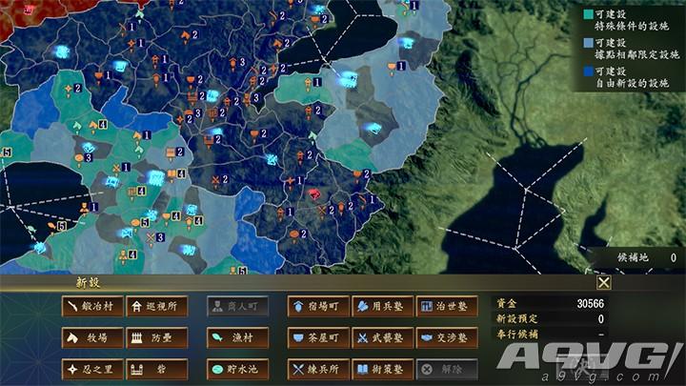Screen dimensions: 686x386
Task: Click the dark blue 自由新設的設施 legend swatch
Action: pyautogui.click(x=589, y=71)
